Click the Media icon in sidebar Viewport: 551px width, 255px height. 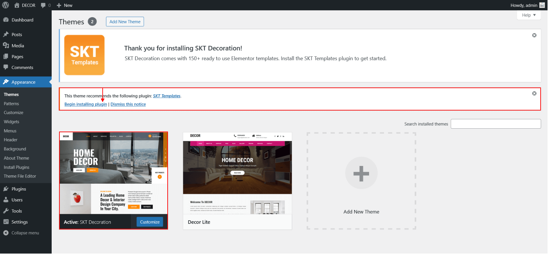(6, 45)
